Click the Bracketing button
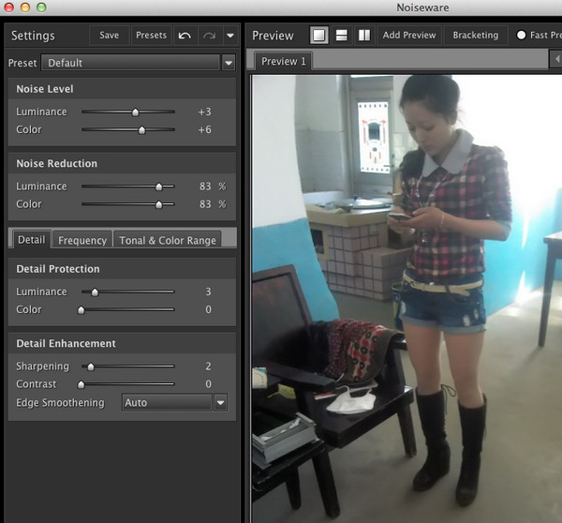This screenshot has width=562, height=523. (476, 36)
